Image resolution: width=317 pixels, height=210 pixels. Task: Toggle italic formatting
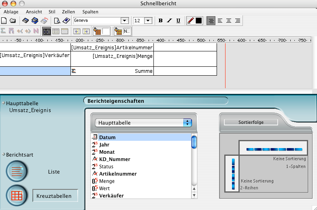click(x=169, y=21)
